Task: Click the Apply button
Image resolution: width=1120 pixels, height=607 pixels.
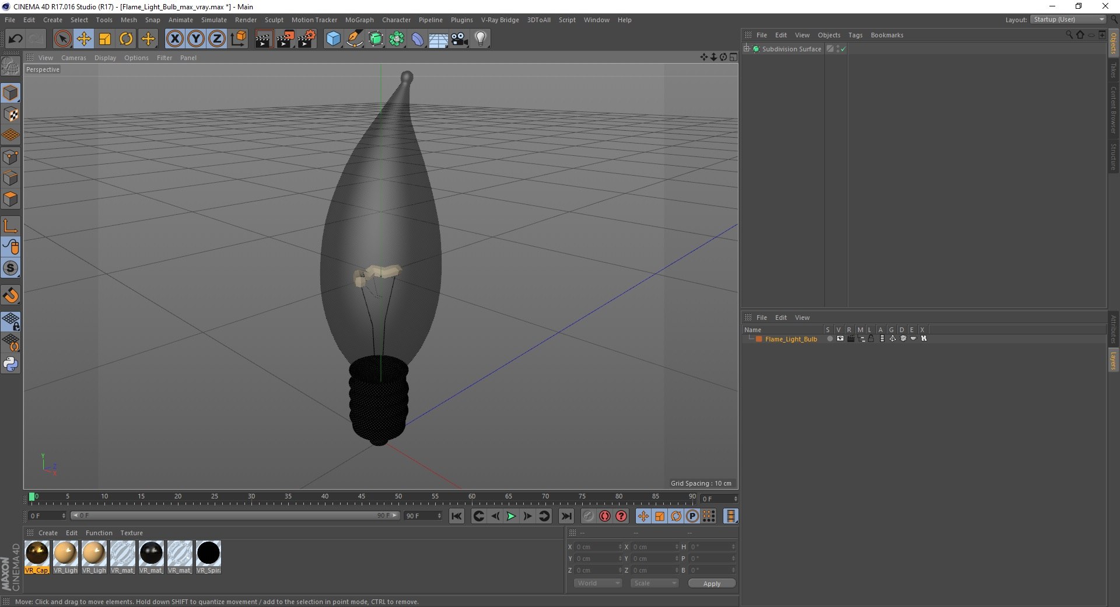Action: click(712, 583)
